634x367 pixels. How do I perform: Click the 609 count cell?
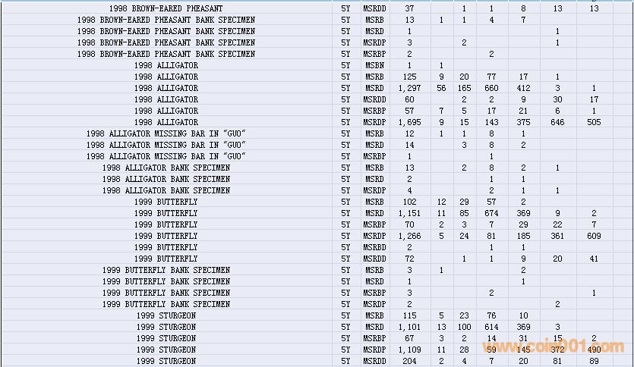[x=594, y=236]
